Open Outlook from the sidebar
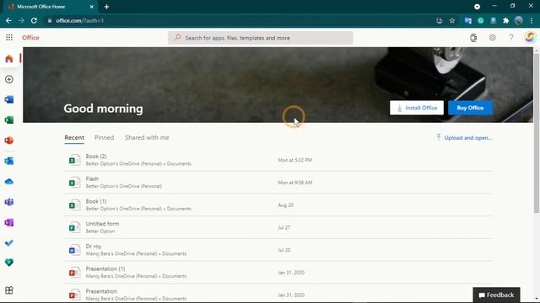Viewport: 540px width, 303px height. pos(9,161)
